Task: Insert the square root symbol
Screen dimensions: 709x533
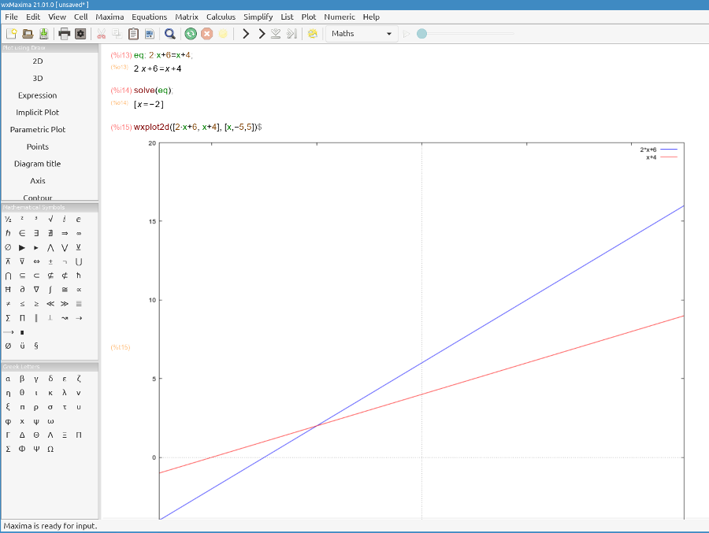Action: (50, 219)
